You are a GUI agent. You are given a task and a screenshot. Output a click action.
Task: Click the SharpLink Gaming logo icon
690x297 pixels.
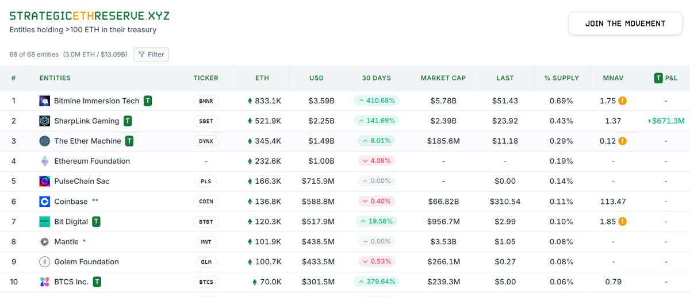click(x=44, y=121)
